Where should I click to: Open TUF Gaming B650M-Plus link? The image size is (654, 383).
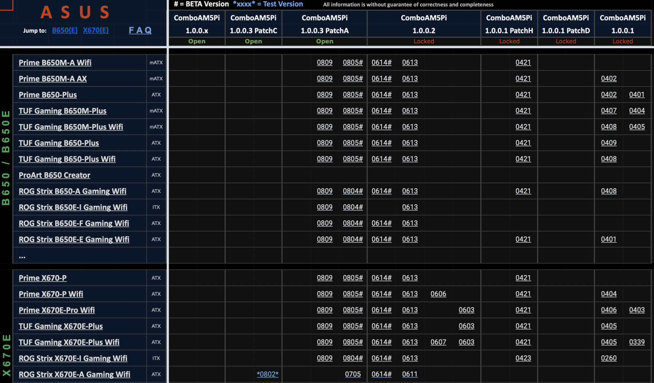63,111
